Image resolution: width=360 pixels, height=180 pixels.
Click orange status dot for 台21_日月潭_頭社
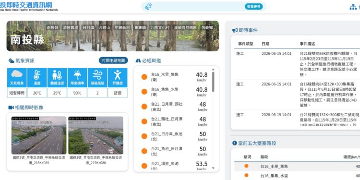[144, 107]
